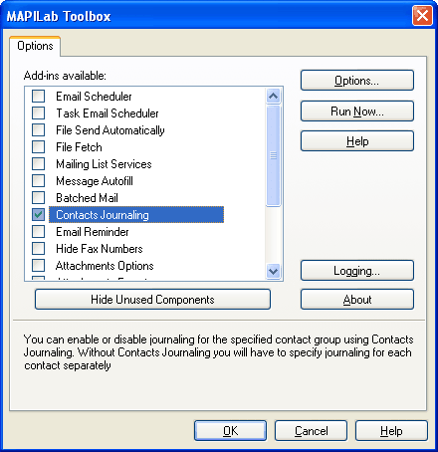The image size is (438, 452).
Task: Select Mailing List Services in list
Action: [104, 164]
